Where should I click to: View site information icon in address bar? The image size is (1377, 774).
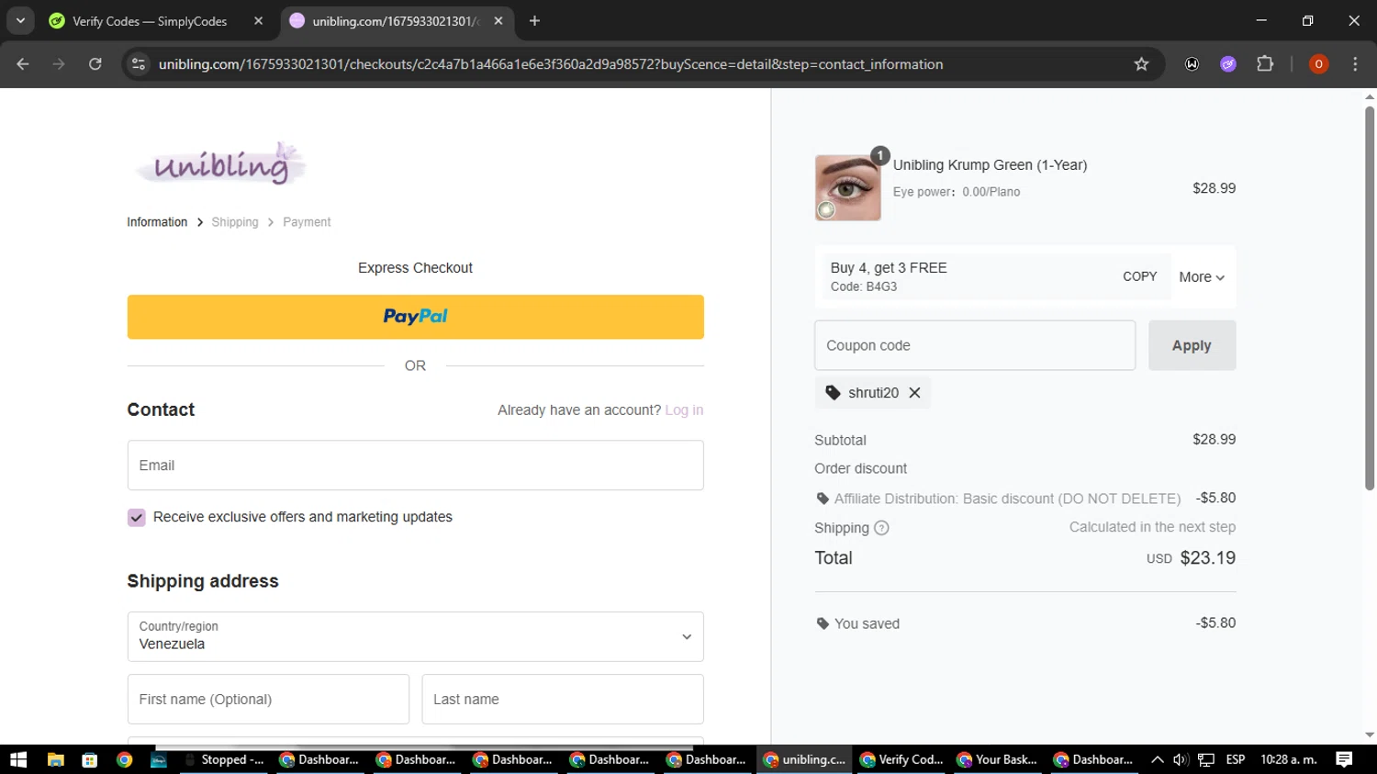139,64
